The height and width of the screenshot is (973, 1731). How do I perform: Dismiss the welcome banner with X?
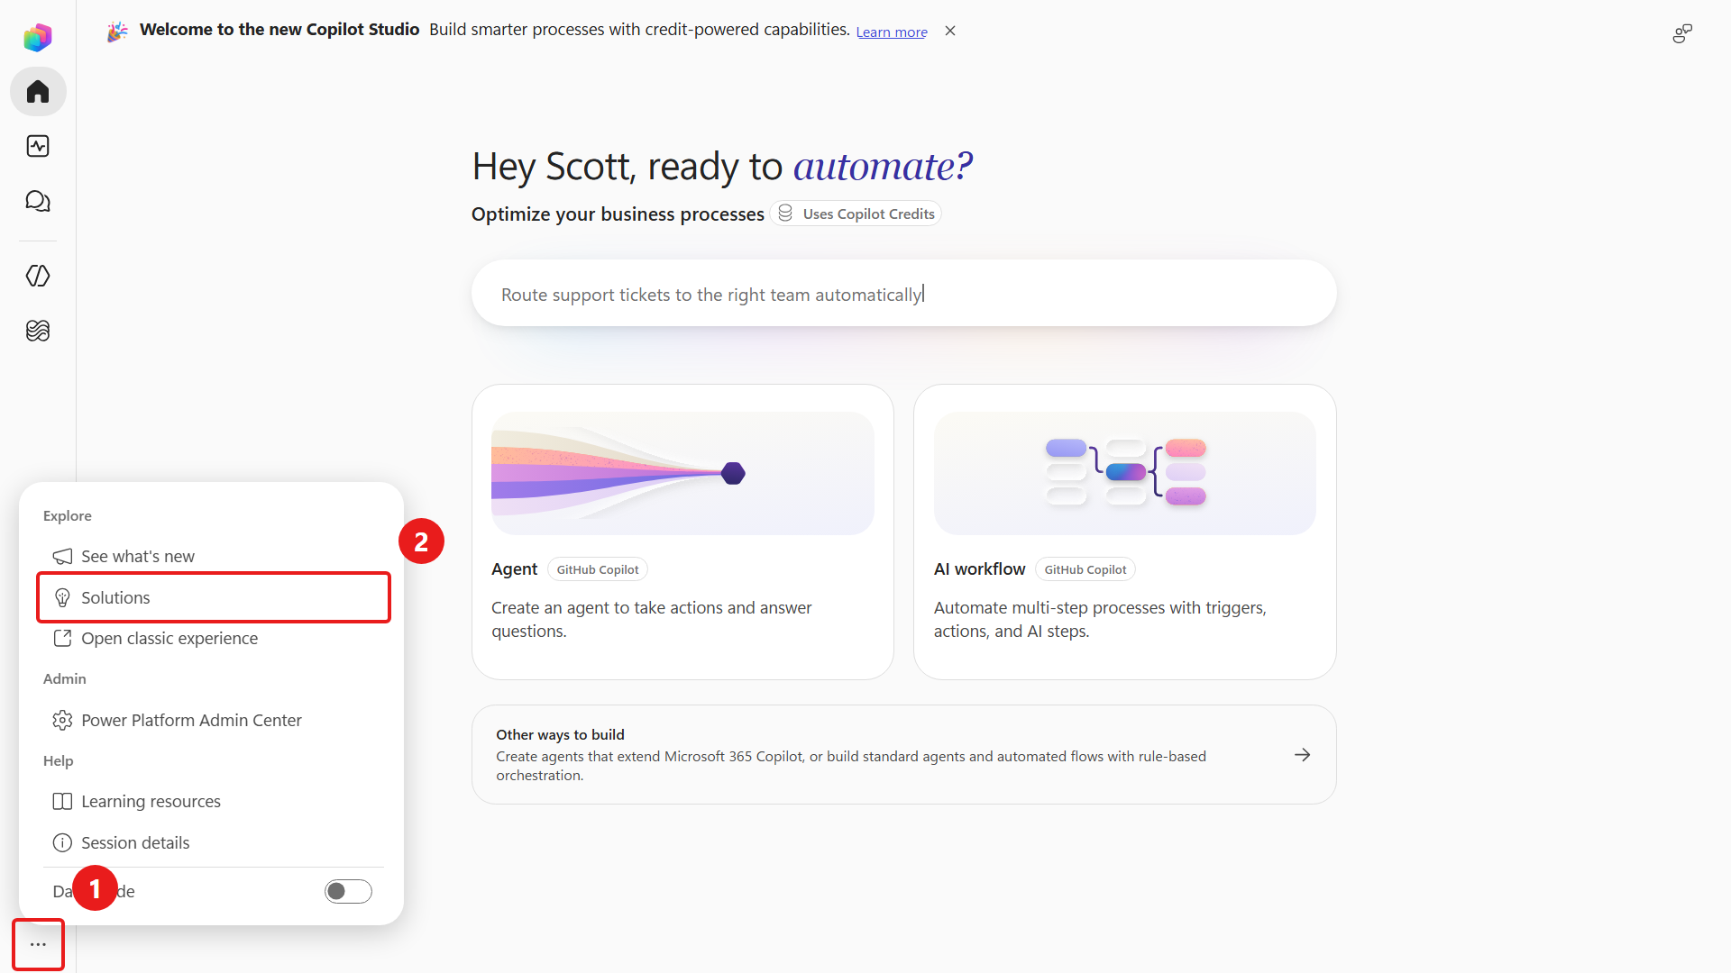[950, 31]
